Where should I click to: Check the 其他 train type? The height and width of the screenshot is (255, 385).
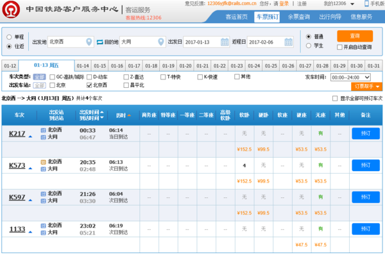tap(237, 77)
